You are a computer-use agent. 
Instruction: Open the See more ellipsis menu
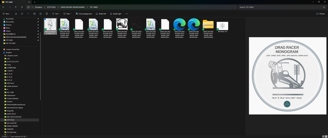click(x=127, y=14)
